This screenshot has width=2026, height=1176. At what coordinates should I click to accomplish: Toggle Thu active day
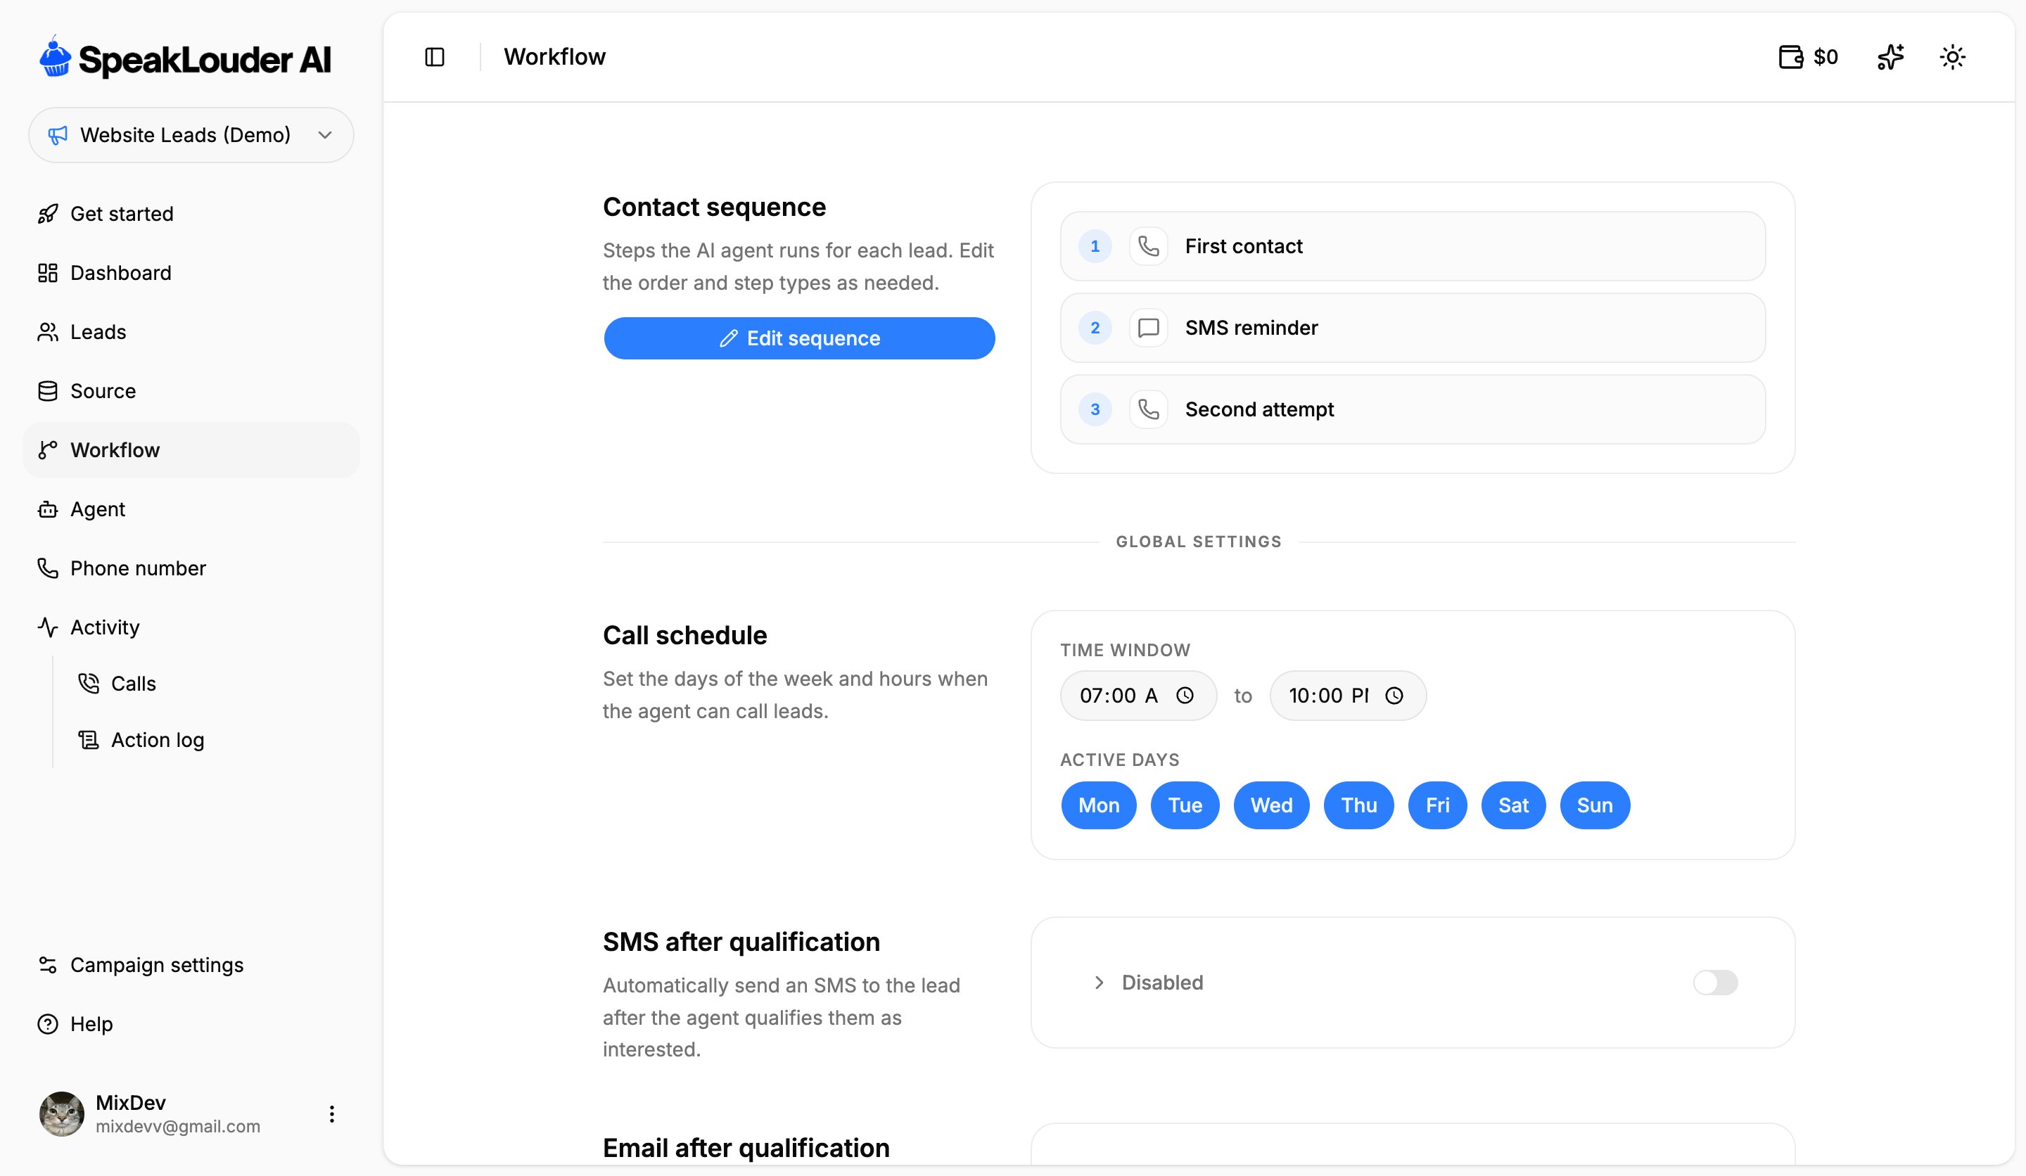[1358, 805]
